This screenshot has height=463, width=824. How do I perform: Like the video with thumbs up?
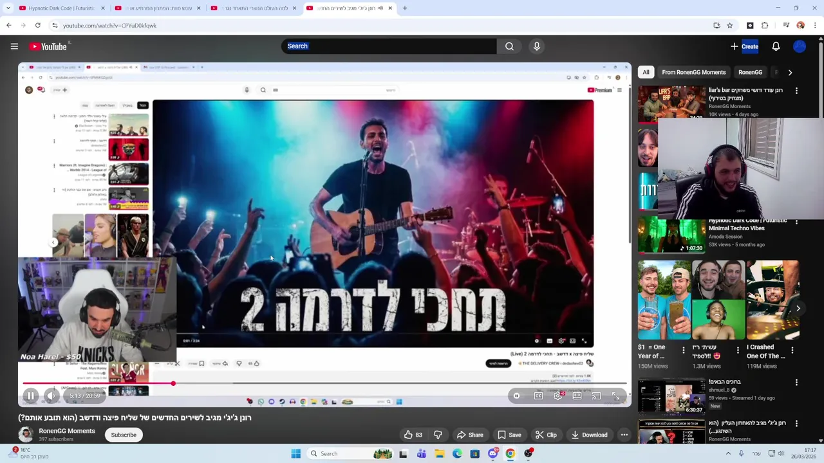pyautogui.click(x=413, y=435)
